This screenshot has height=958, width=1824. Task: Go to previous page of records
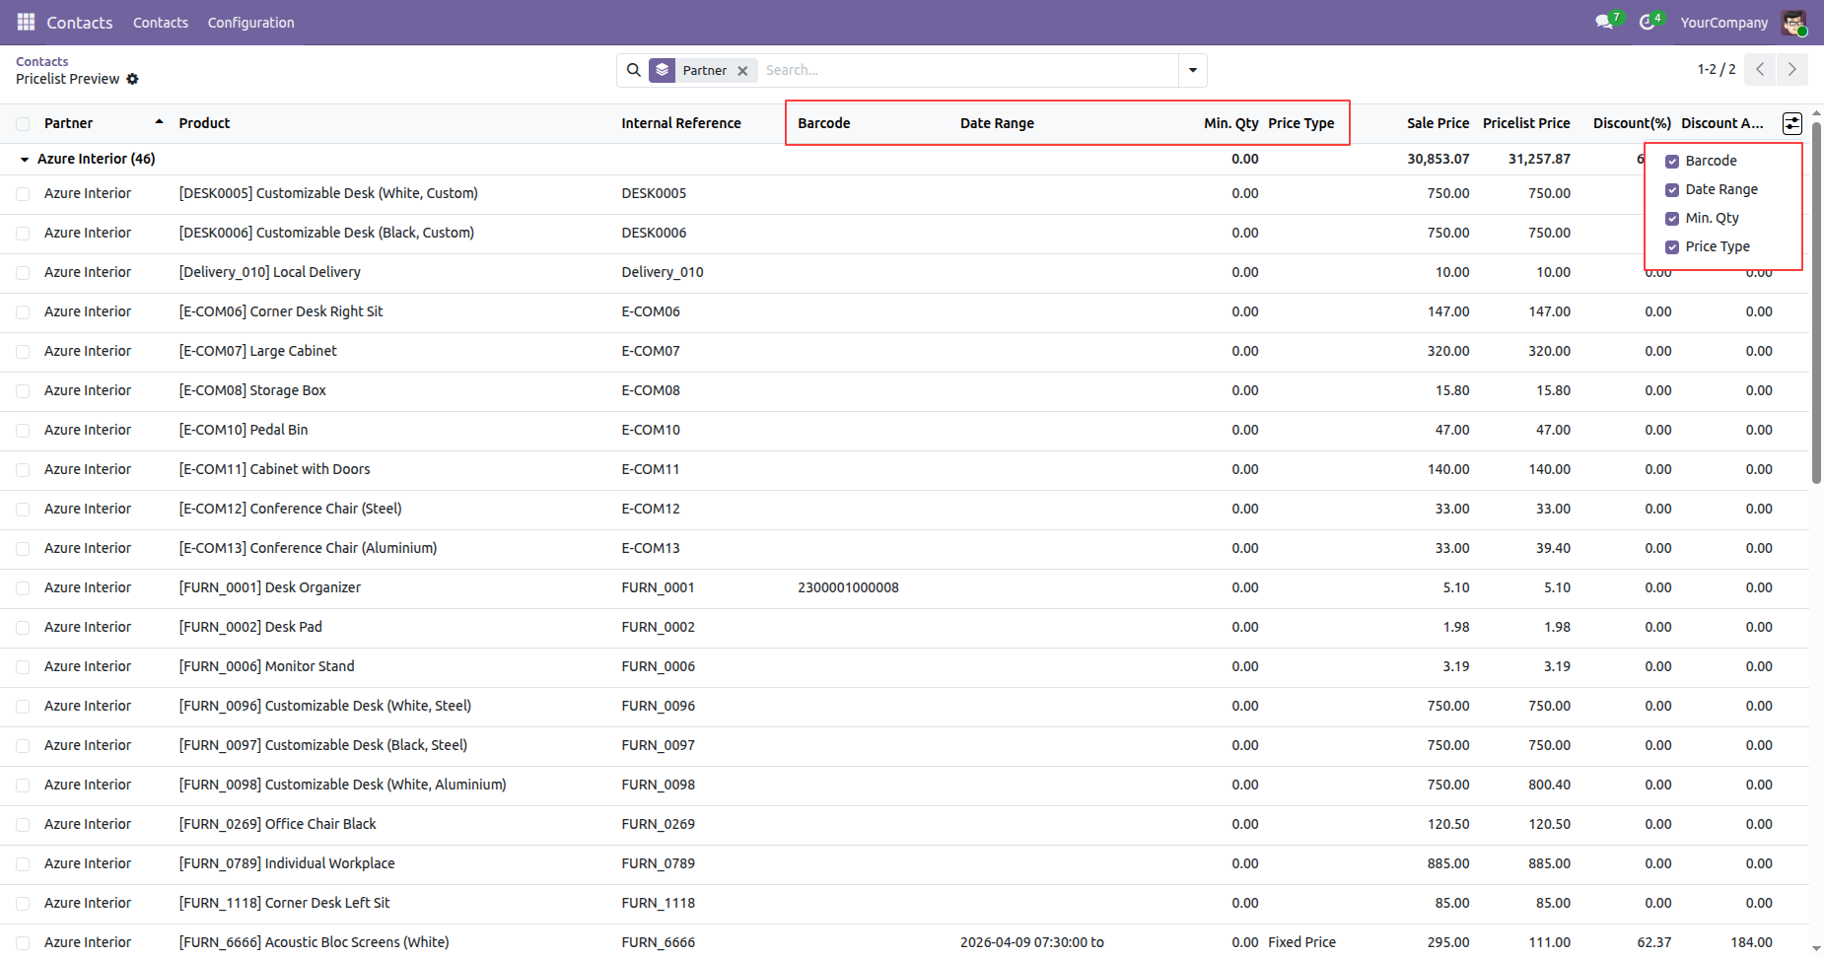(1760, 69)
